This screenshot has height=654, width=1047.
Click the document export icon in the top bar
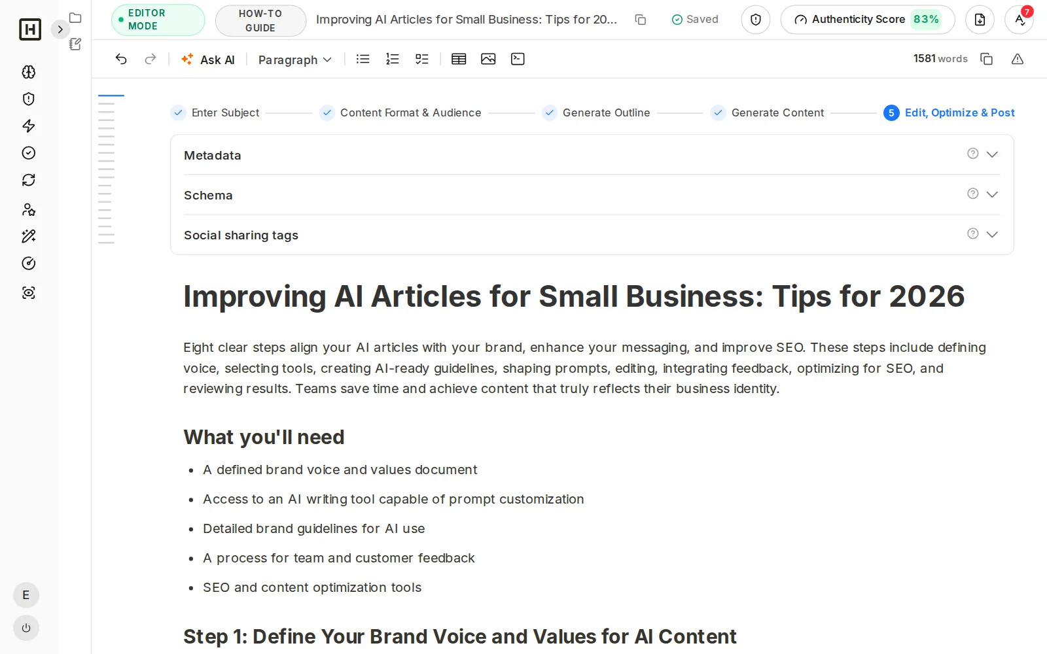click(980, 20)
